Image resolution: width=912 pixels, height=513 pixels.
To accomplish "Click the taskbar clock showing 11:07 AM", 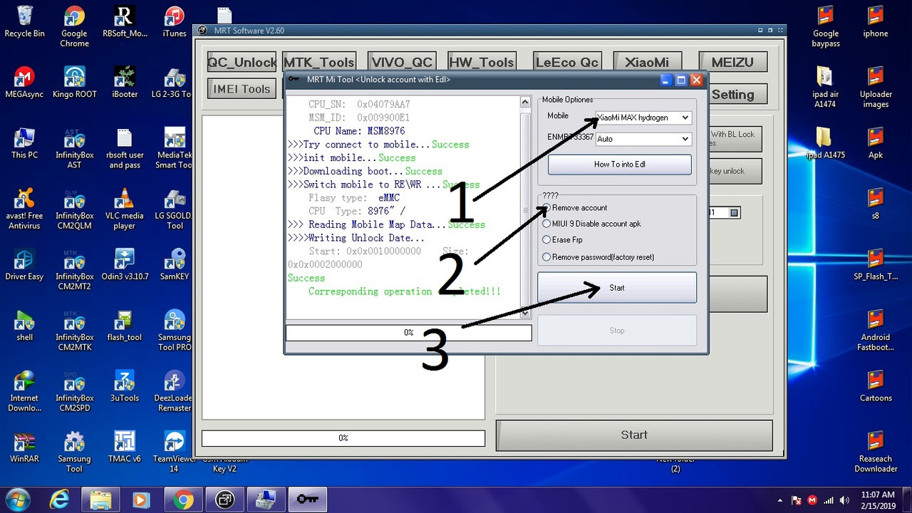I will (x=878, y=499).
